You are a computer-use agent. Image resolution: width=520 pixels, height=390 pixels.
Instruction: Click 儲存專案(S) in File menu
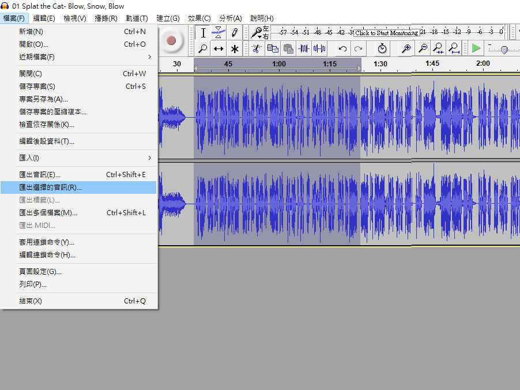(x=37, y=87)
